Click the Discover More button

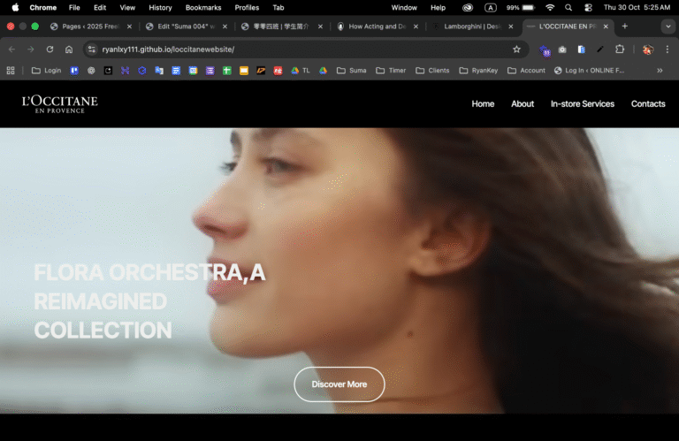[x=339, y=384]
